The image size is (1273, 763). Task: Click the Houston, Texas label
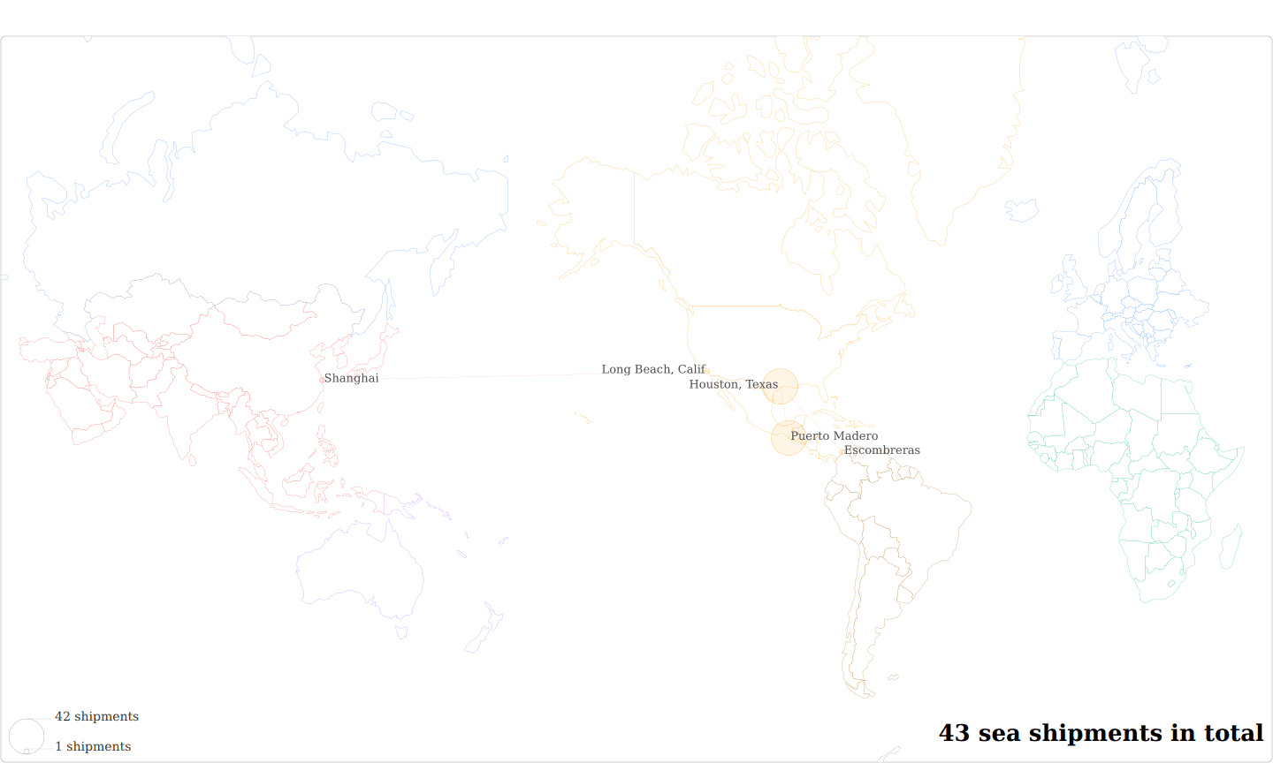734,384
